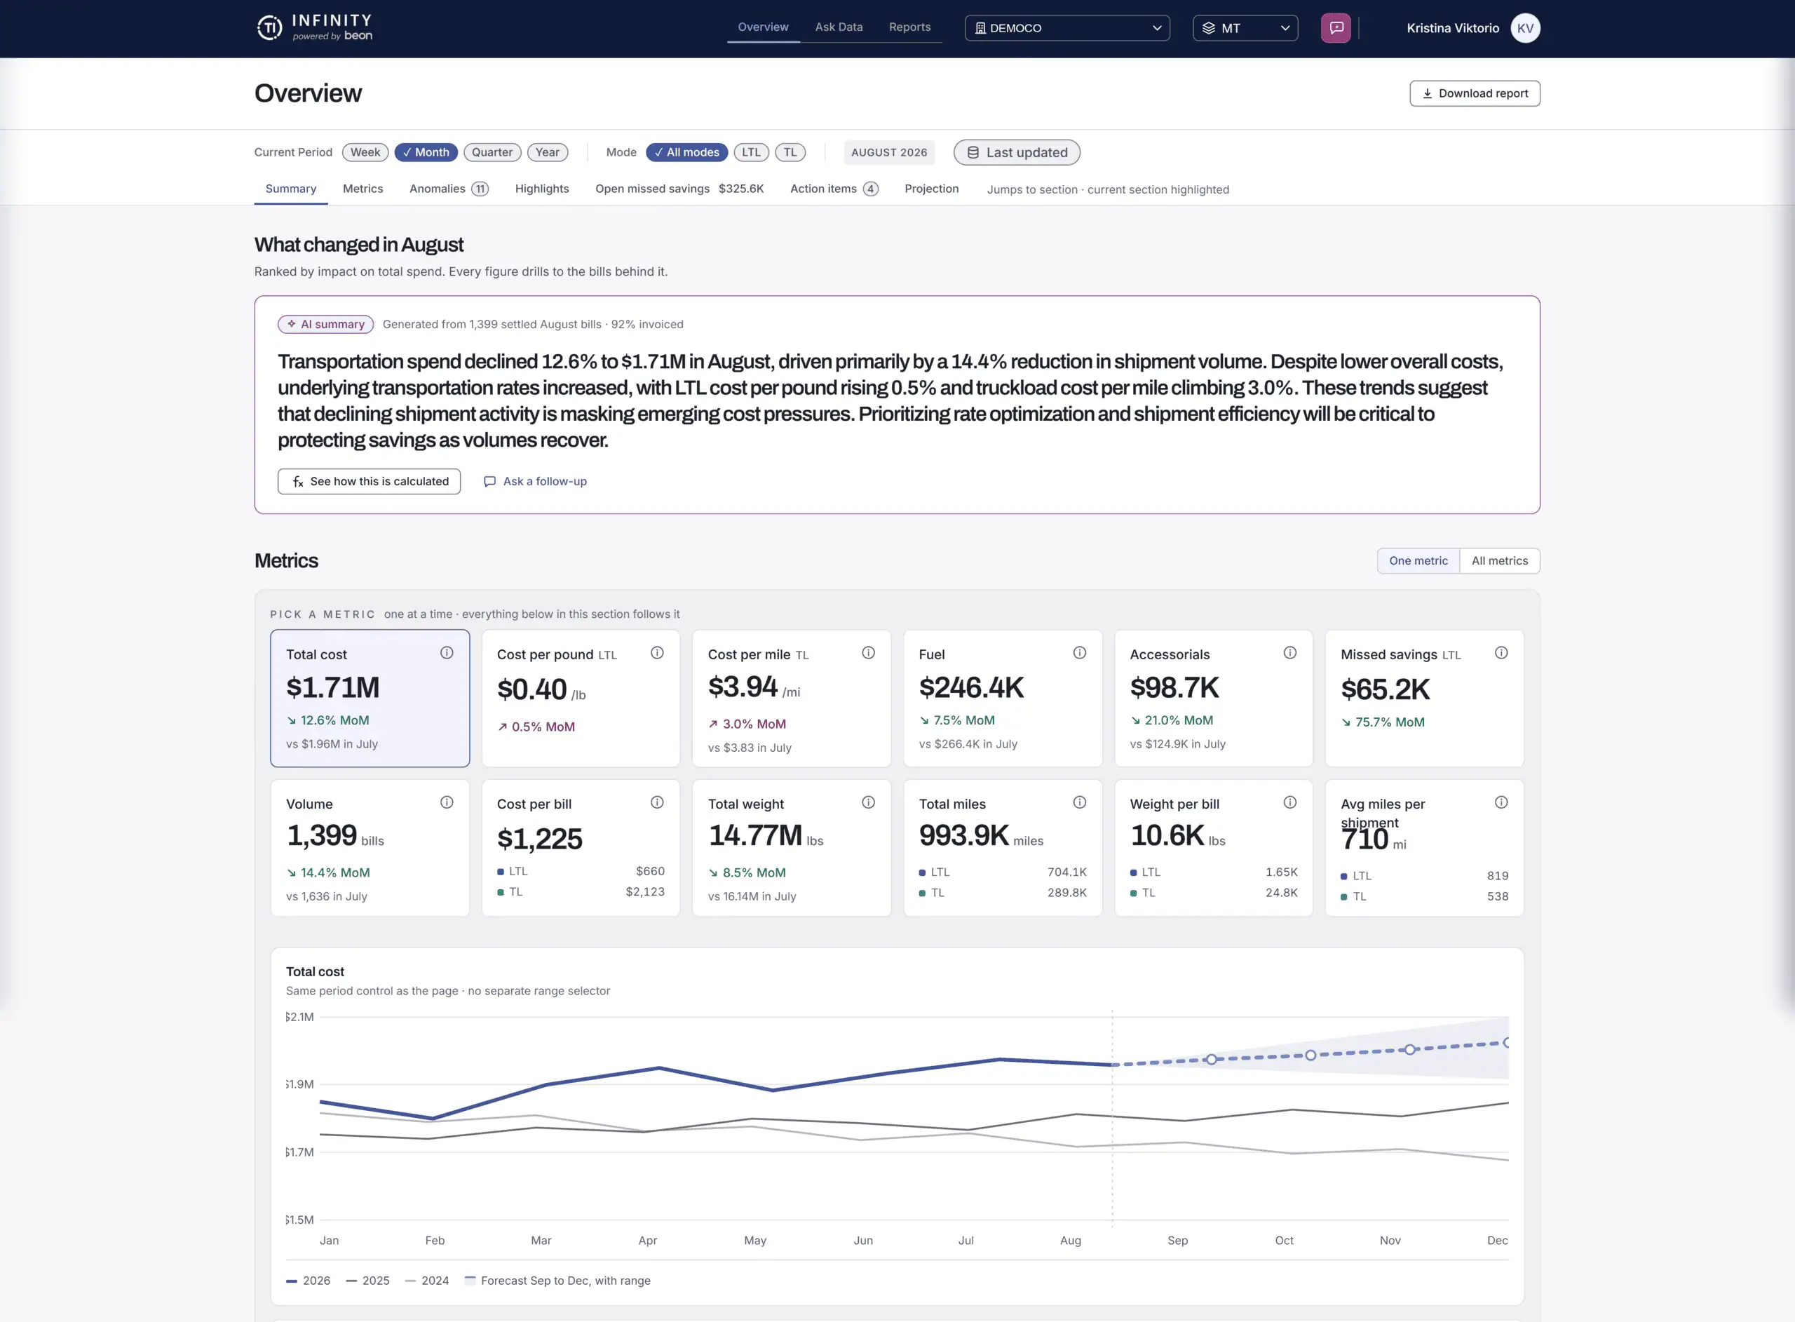1795x1322 pixels.
Task: Open info icon on Fuel card
Action: 1079,653
